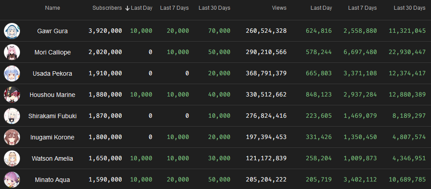Click weekly views value 1,009,873
The image size is (431, 189).
pos(360,158)
